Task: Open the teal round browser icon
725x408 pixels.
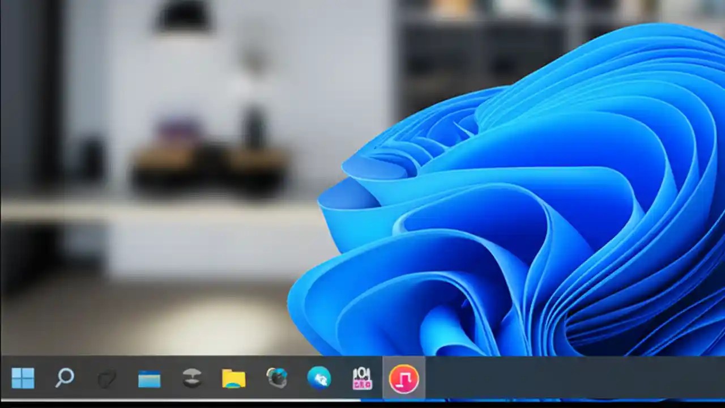Action: pos(319,378)
